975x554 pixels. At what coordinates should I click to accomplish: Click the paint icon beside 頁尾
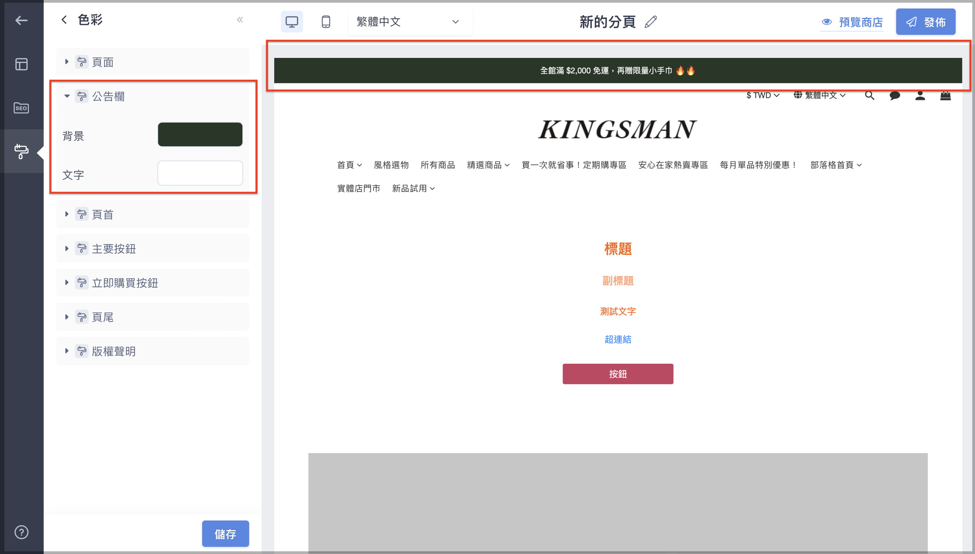(x=82, y=317)
